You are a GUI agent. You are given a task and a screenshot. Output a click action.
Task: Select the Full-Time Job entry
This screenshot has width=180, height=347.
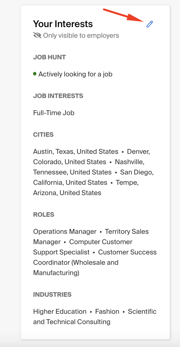click(x=54, y=113)
